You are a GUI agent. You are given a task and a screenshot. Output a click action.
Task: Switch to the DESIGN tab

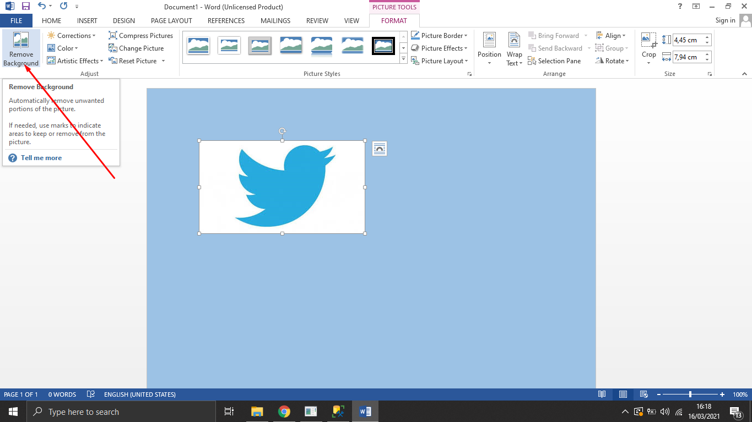[124, 21]
